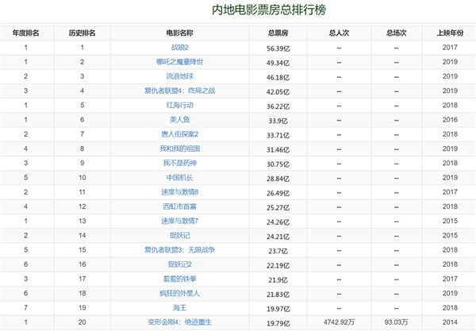Select the 28.84亿 box office value
The width and height of the screenshot is (476, 335).
pyautogui.click(x=278, y=179)
